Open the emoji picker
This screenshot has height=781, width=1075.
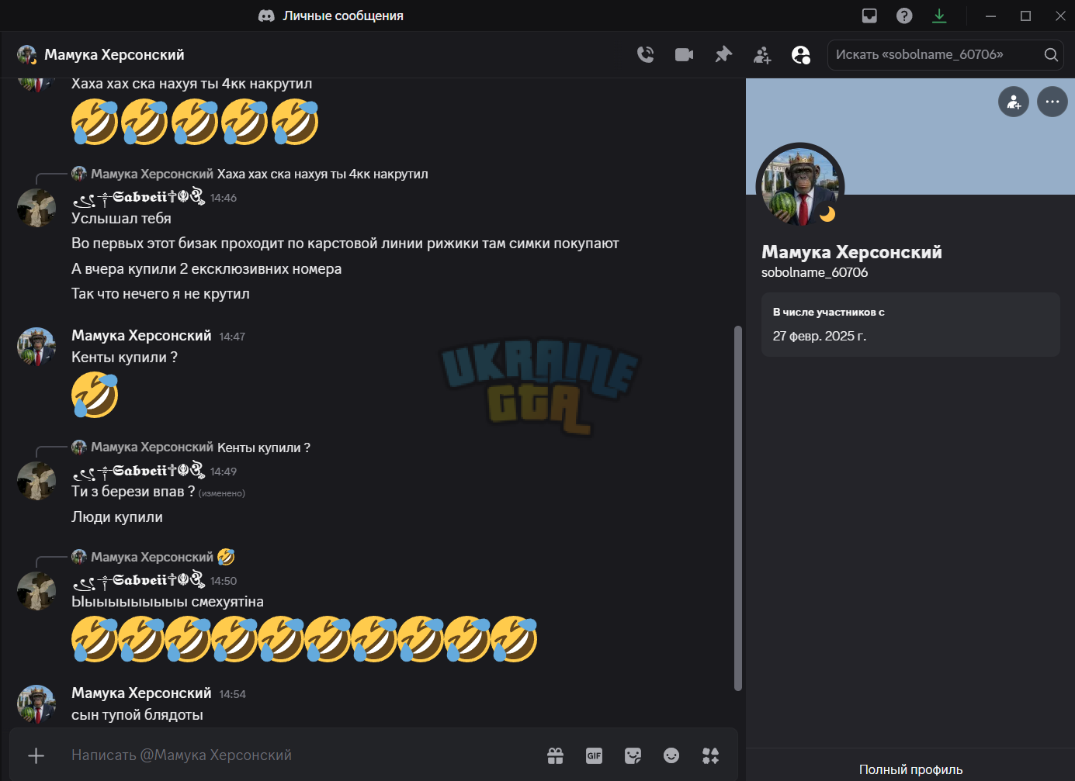pos(671,755)
